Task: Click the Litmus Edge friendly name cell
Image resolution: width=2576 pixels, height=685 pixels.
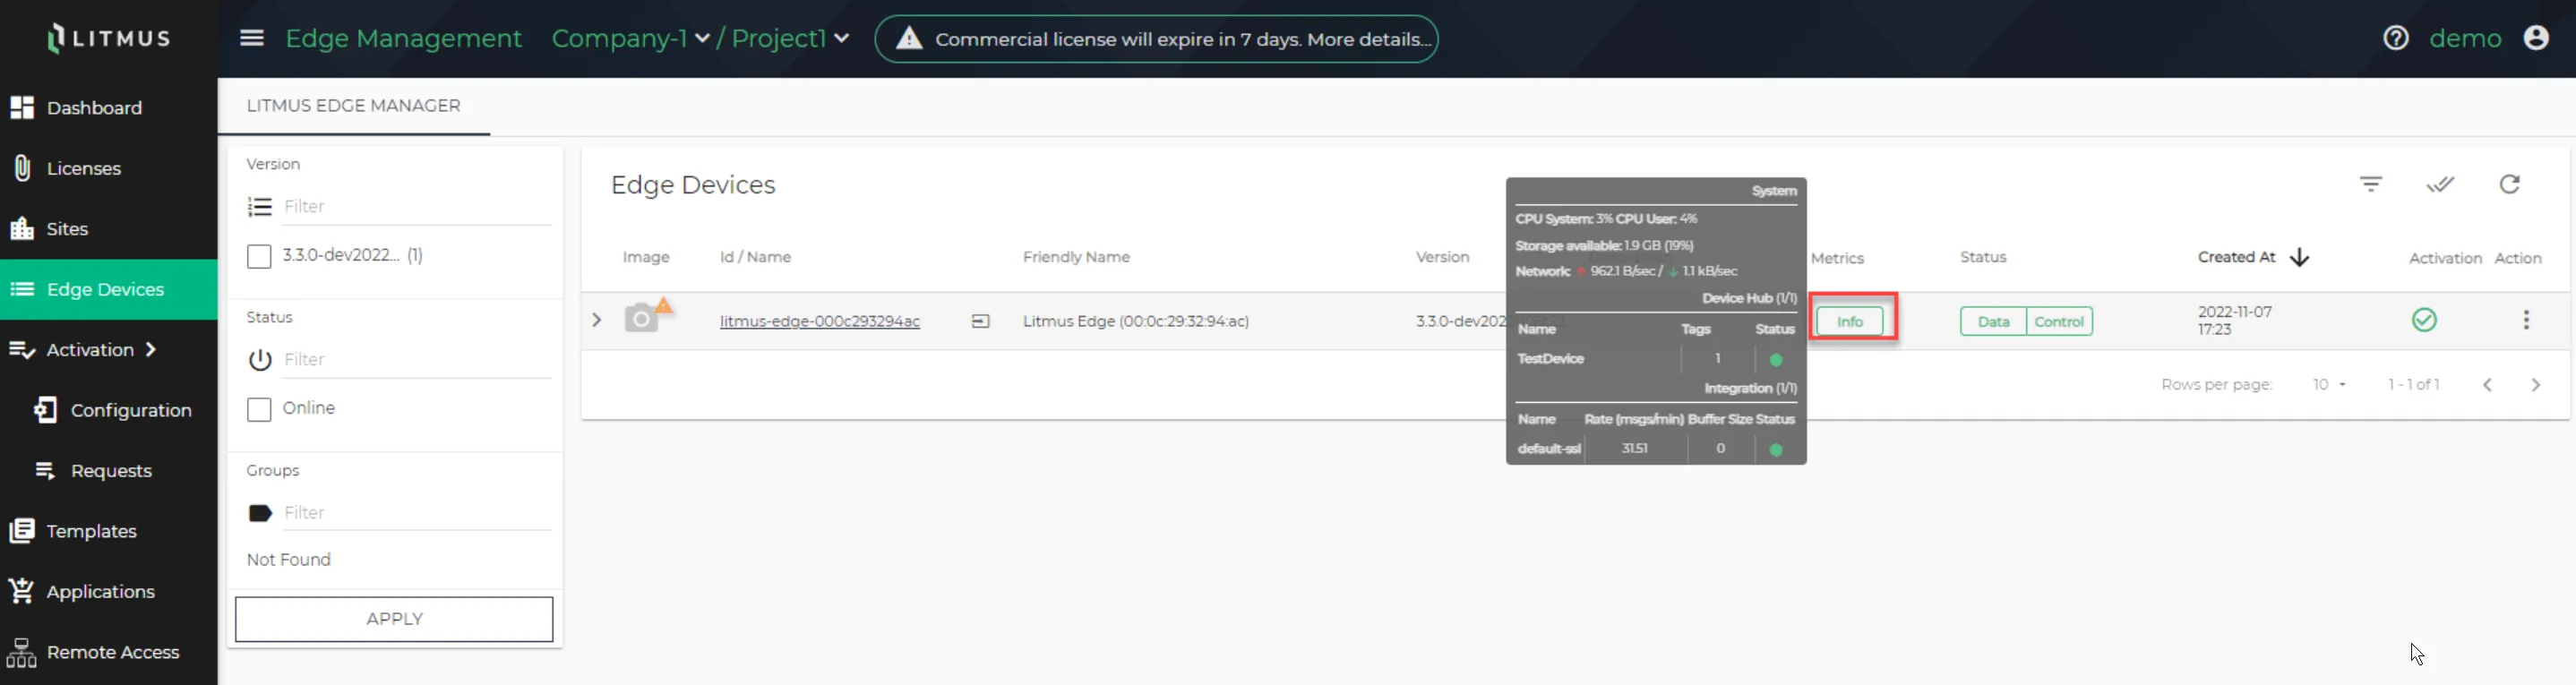Action: click(x=1135, y=321)
